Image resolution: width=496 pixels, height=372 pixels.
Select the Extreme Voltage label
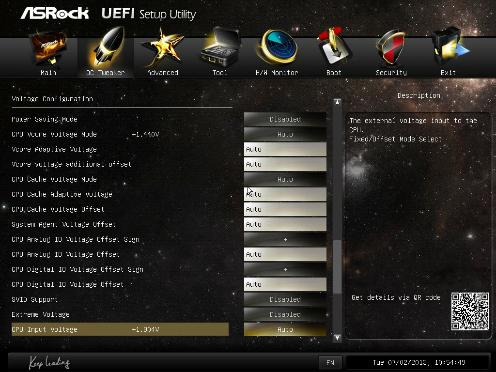41,314
